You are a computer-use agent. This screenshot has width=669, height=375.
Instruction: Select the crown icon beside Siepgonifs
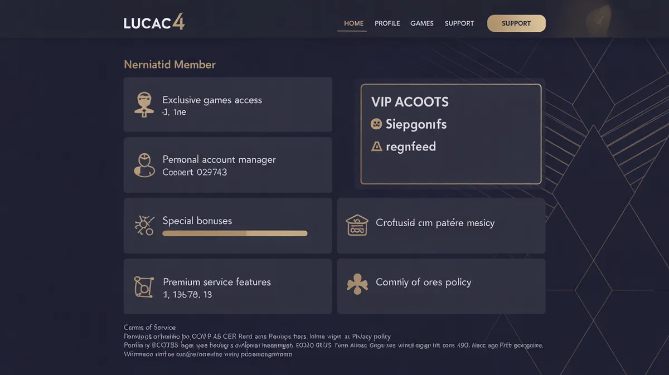[377, 124]
